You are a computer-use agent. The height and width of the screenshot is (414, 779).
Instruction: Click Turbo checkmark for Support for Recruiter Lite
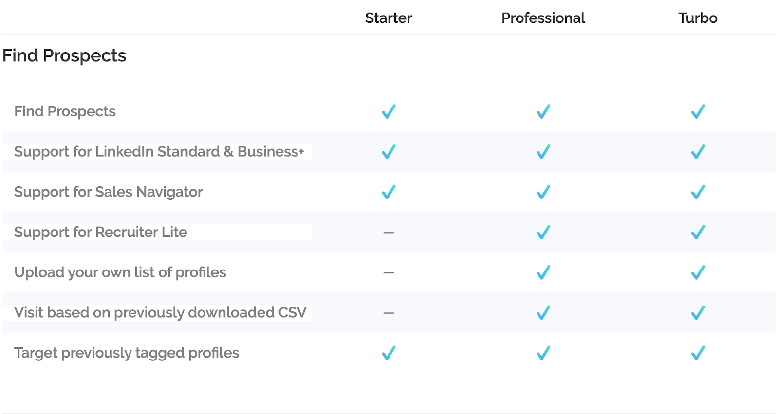tap(698, 233)
